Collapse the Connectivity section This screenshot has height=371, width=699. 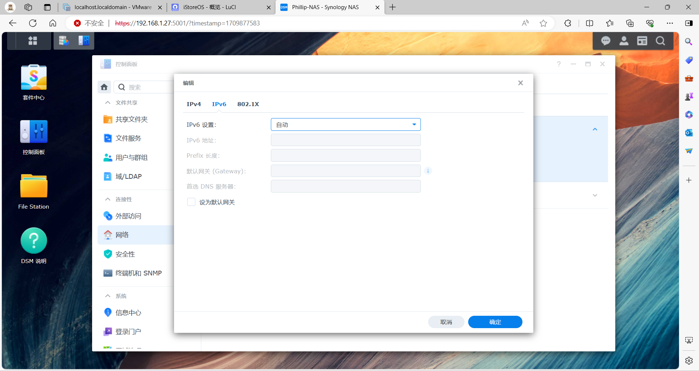click(108, 199)
